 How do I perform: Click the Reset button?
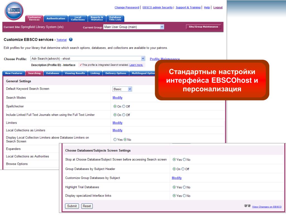point(87,206)
